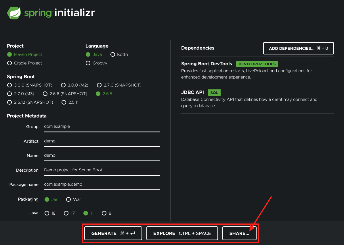344x245 pixels.
Task: Click the Spring Initializr leaf logo
Action: coord(14,13)
